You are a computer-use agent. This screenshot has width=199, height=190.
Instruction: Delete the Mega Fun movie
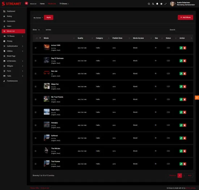pos(185,86)
